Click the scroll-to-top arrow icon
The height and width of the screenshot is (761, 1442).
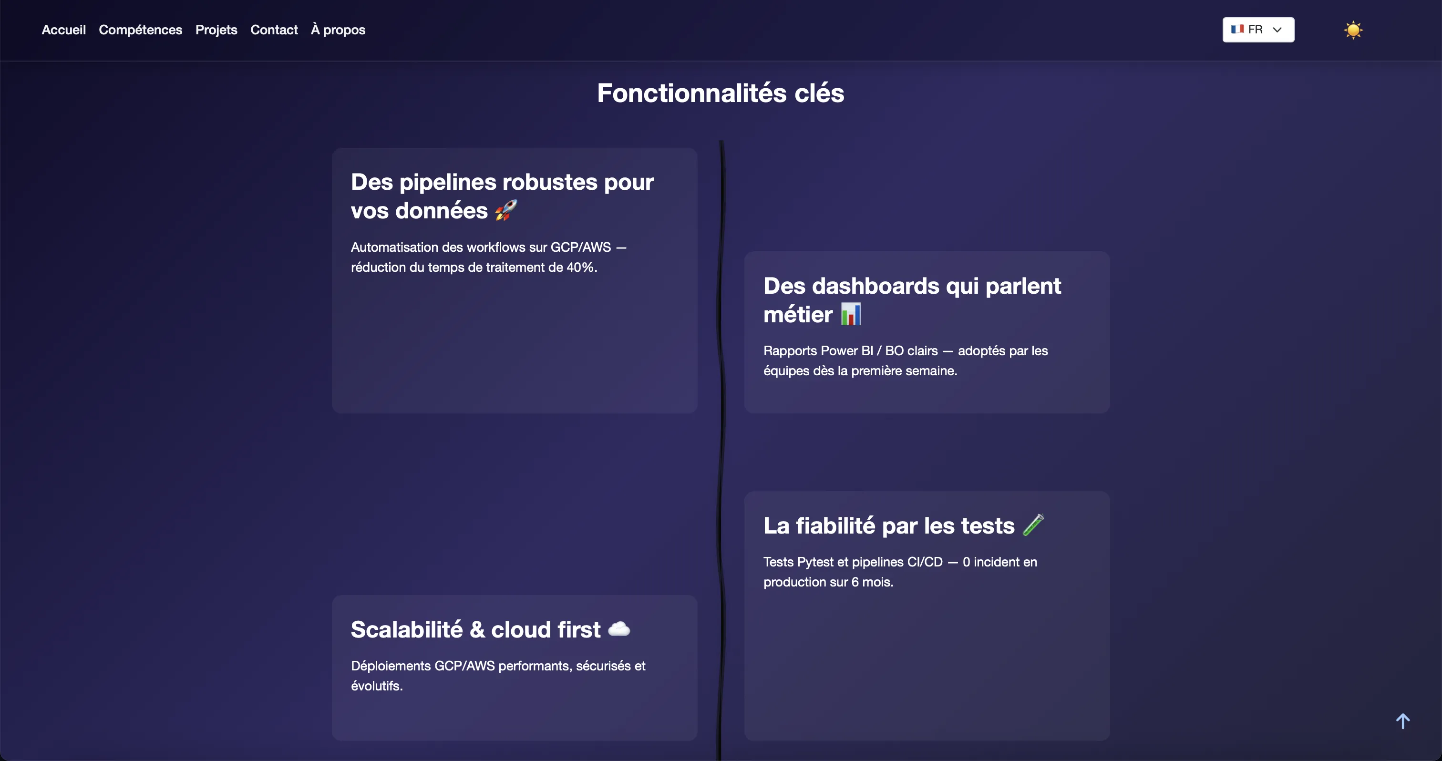coord(1402,721)
